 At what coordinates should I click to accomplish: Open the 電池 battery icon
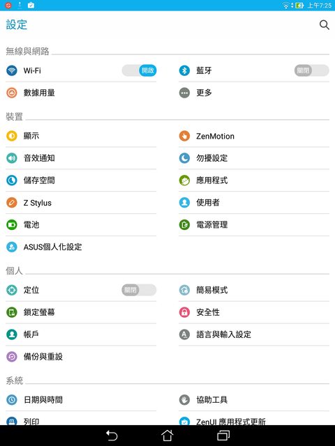pyautogui.click(x=12, y=224)
